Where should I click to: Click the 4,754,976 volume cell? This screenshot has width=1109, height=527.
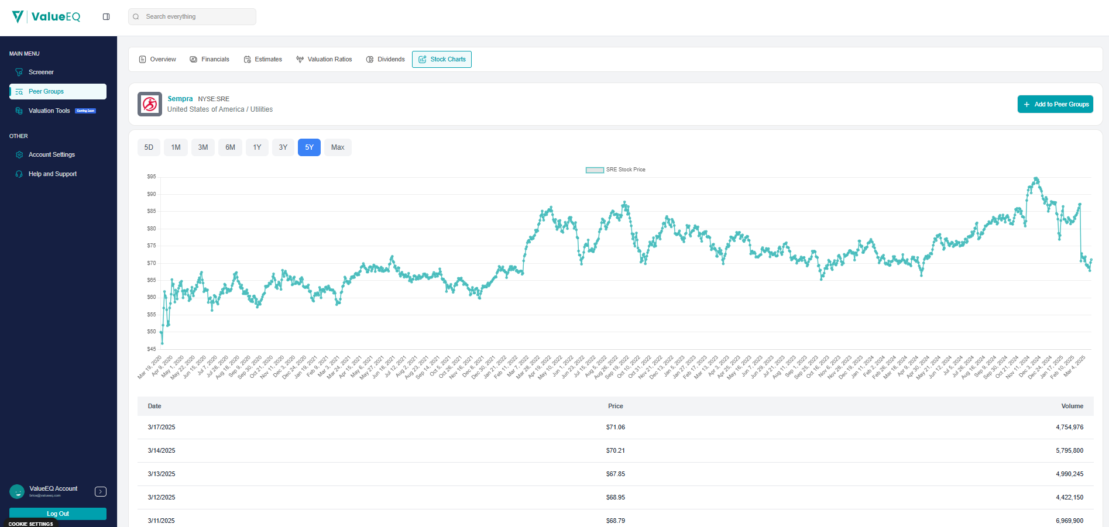click(x=1070, y=427)
